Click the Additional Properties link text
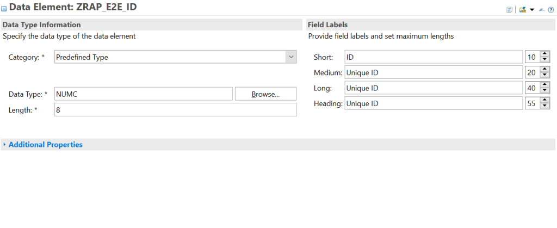This screenshot has width=557, height=228. [x=46, y=145]
